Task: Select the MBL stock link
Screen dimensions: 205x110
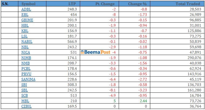Action: point(25,101)
